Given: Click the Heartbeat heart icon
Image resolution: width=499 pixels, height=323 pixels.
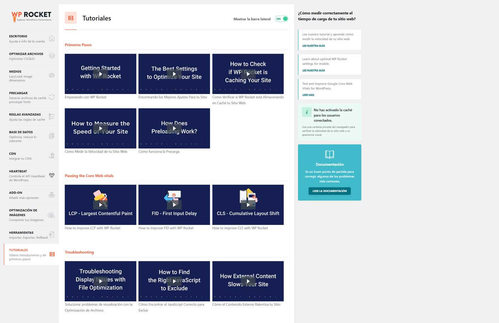Looking at the screenshot, I should click(x=52, y=175).
